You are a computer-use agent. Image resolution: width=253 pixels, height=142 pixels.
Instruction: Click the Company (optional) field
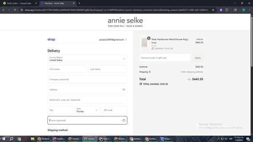(87, 79)
